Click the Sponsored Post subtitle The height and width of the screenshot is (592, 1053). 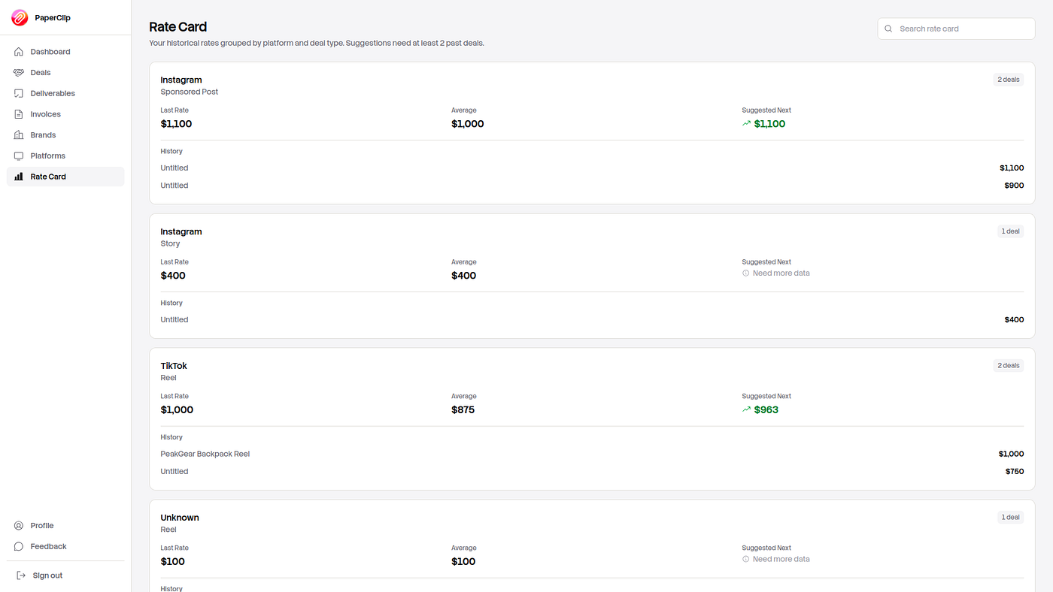tap(190, 92)
